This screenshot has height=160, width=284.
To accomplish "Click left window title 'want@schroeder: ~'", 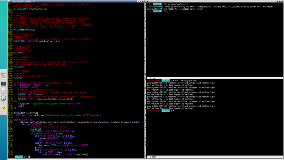I will pos(23,1).
